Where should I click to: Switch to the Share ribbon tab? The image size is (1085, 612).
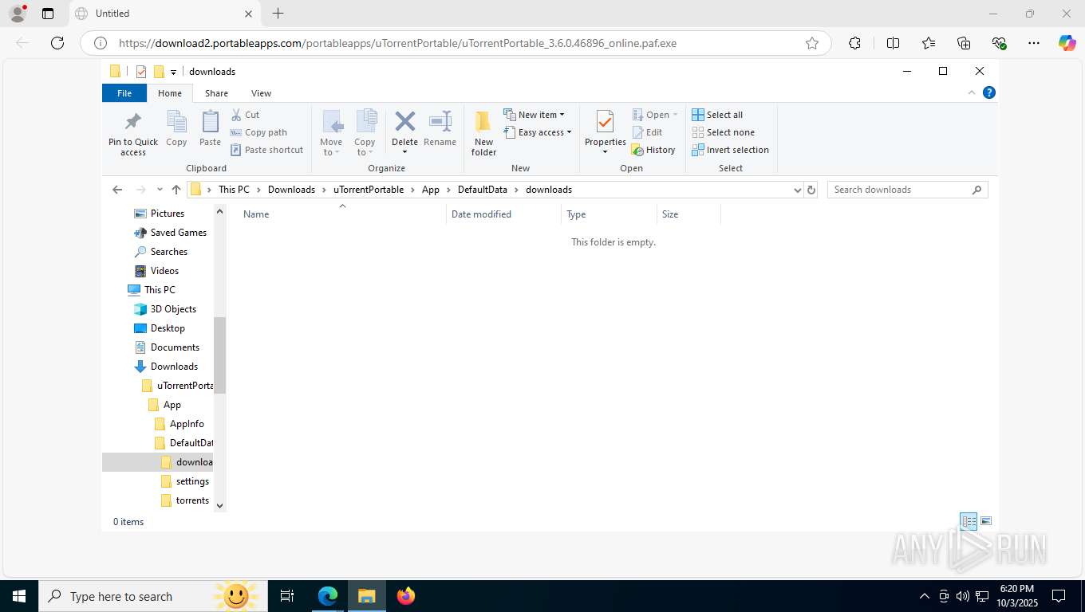click(216, 93)
